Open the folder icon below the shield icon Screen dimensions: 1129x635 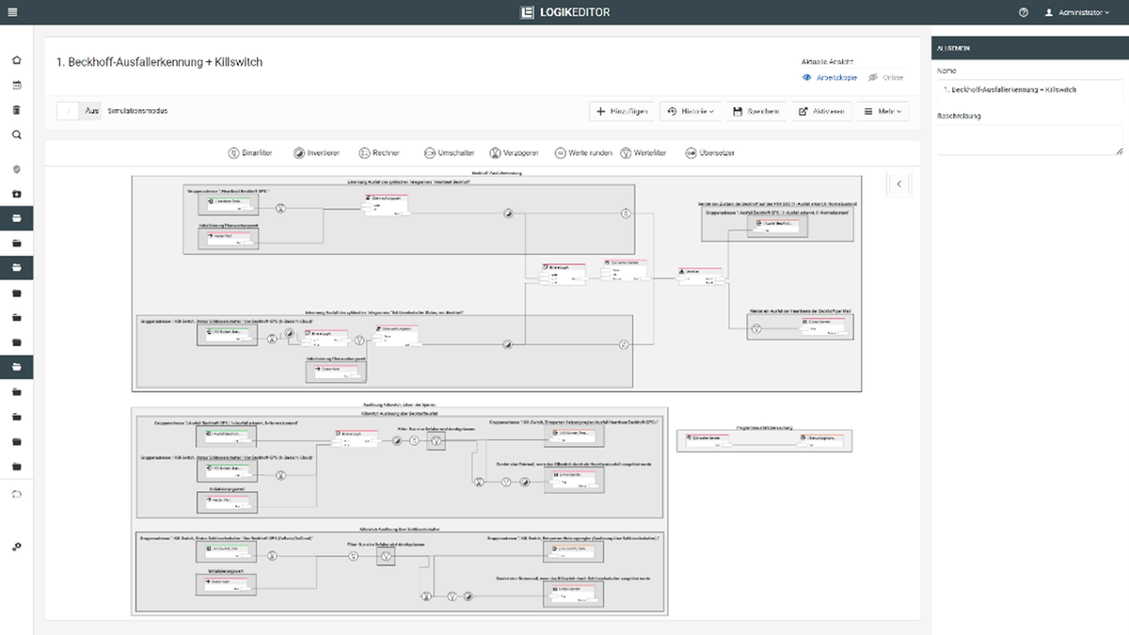[16, 194]
